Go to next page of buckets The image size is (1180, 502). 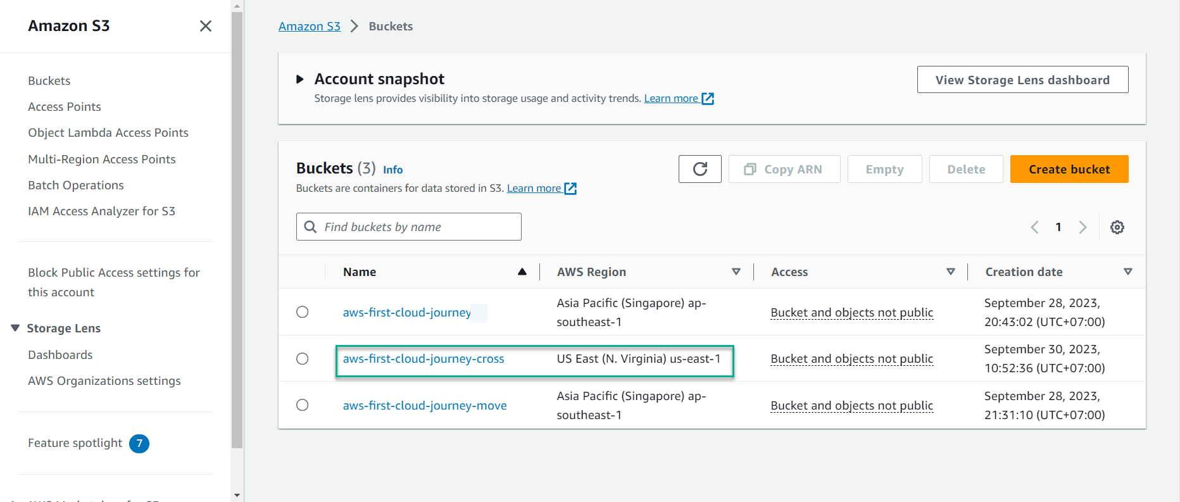tap(1083, 227)
